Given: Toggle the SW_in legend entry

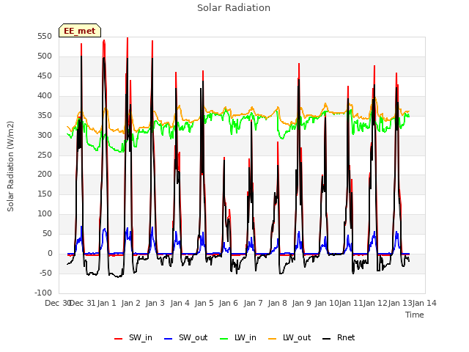Looking at the screenshot, I should coord(133,337).
